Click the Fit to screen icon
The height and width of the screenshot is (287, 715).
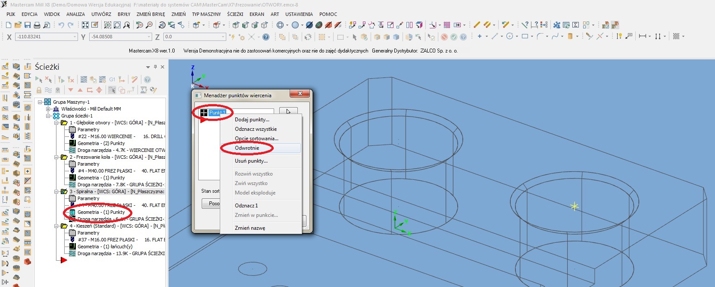[x=85, y=25]
